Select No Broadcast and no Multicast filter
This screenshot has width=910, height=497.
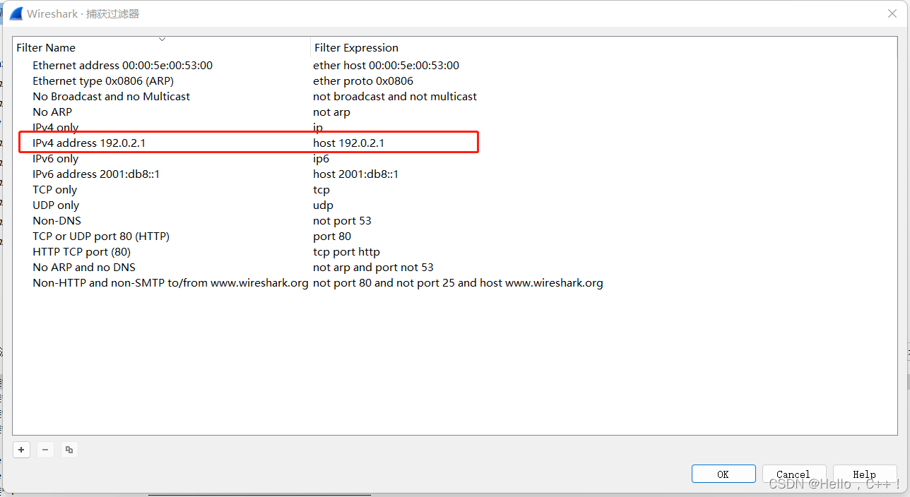[111, 96]
